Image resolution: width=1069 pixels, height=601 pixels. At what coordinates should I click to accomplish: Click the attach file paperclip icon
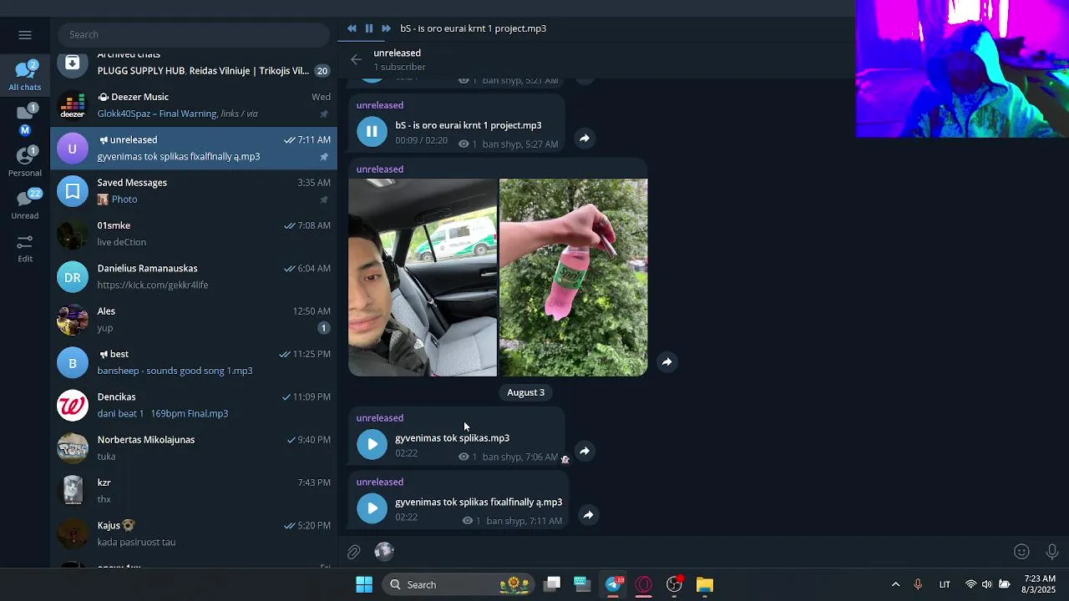tap(354, 552)
